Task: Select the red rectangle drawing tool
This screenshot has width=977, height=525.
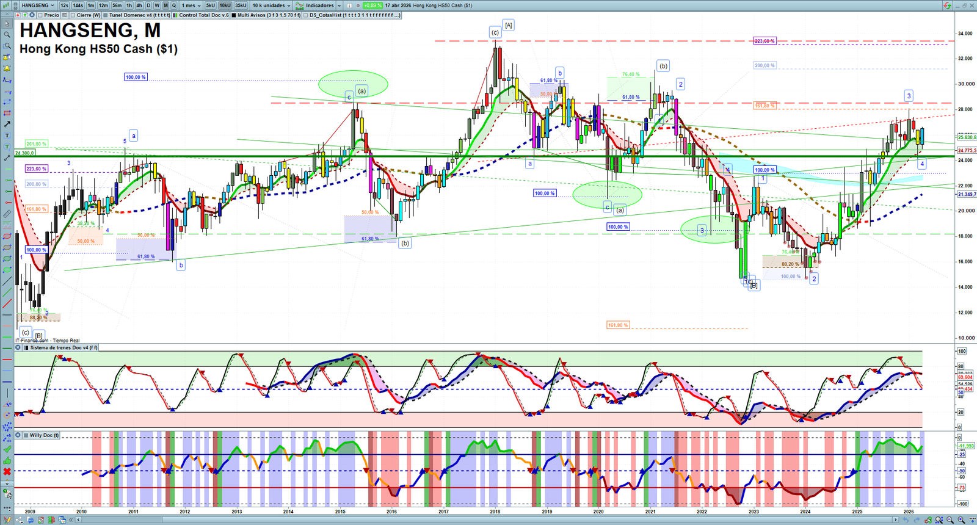Action: (x=7, y=113)
